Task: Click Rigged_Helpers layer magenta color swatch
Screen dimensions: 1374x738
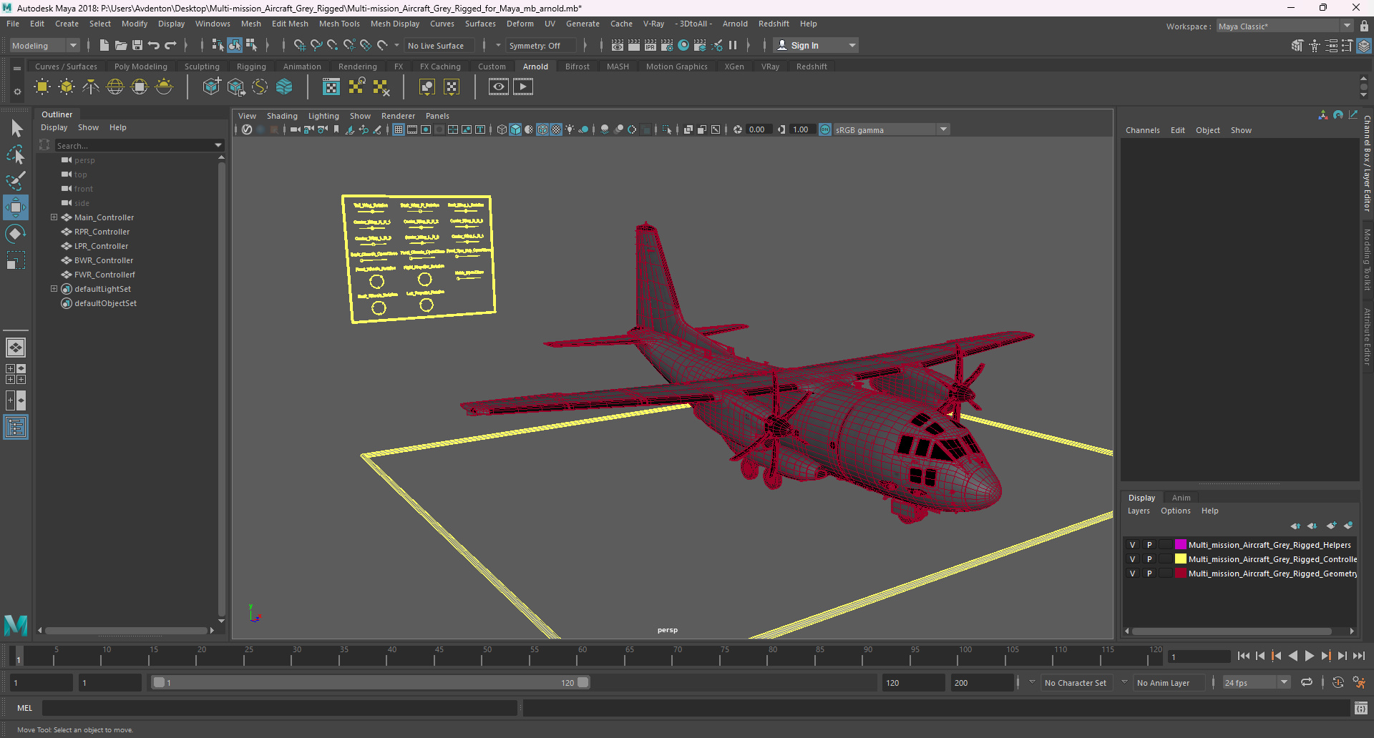Action: (x=1180, y=545)
